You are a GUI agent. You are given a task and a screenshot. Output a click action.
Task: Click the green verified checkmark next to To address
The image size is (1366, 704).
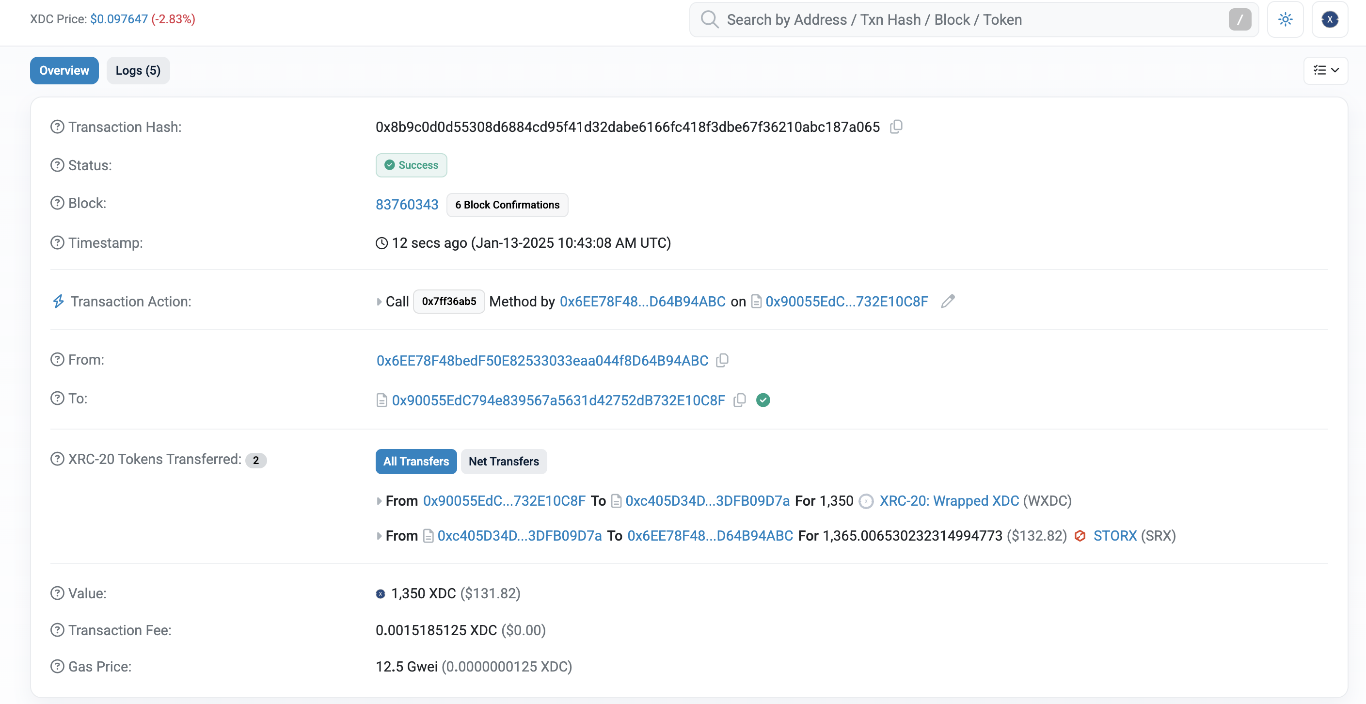coord(763,400)
